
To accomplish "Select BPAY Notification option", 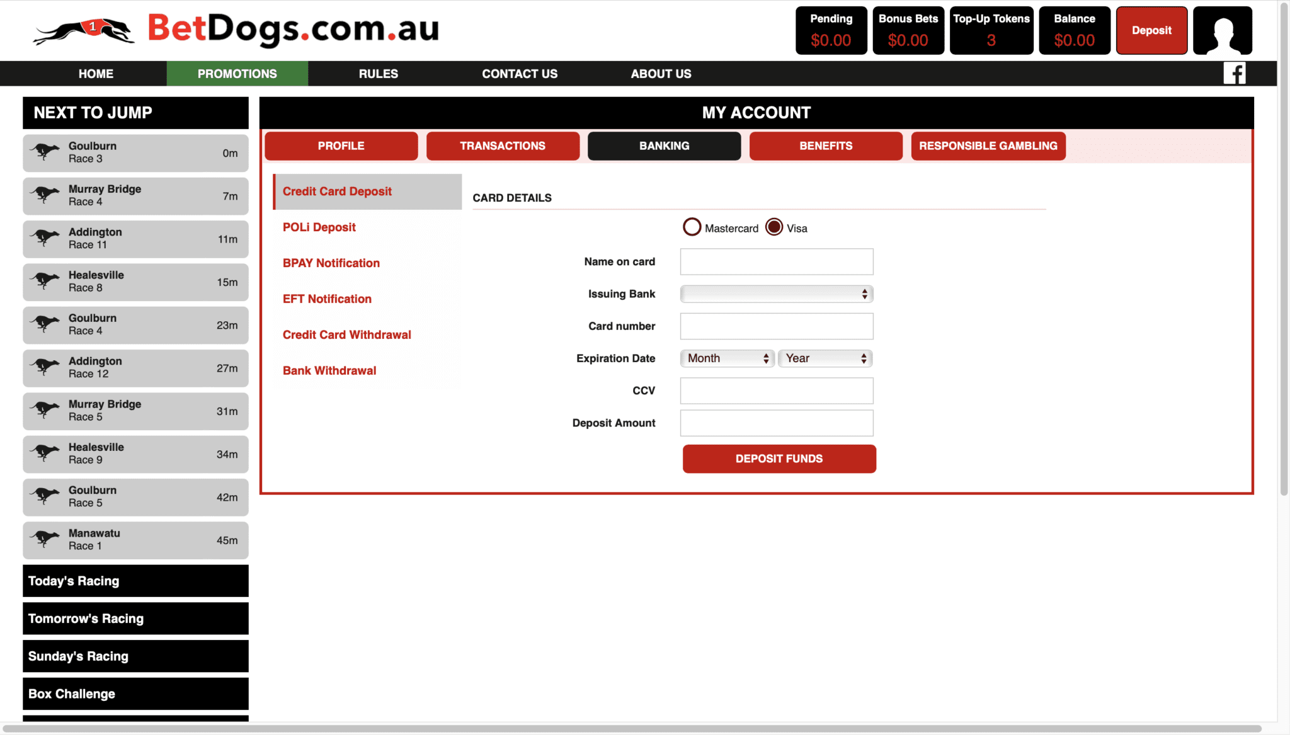I will tap(367, 263).
